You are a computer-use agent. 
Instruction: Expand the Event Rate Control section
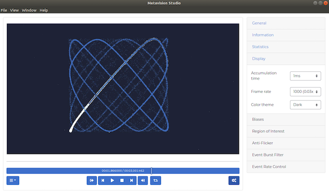(286, 167)
